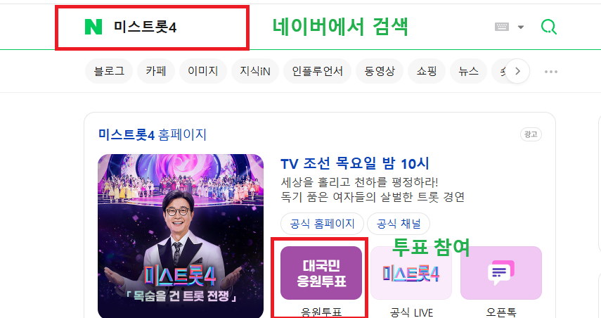
Task: Click the green search magnifier icon
Action: click(548, 27)
